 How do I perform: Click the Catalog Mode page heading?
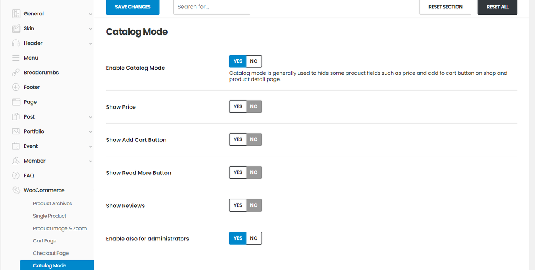(x=137, y=32)
